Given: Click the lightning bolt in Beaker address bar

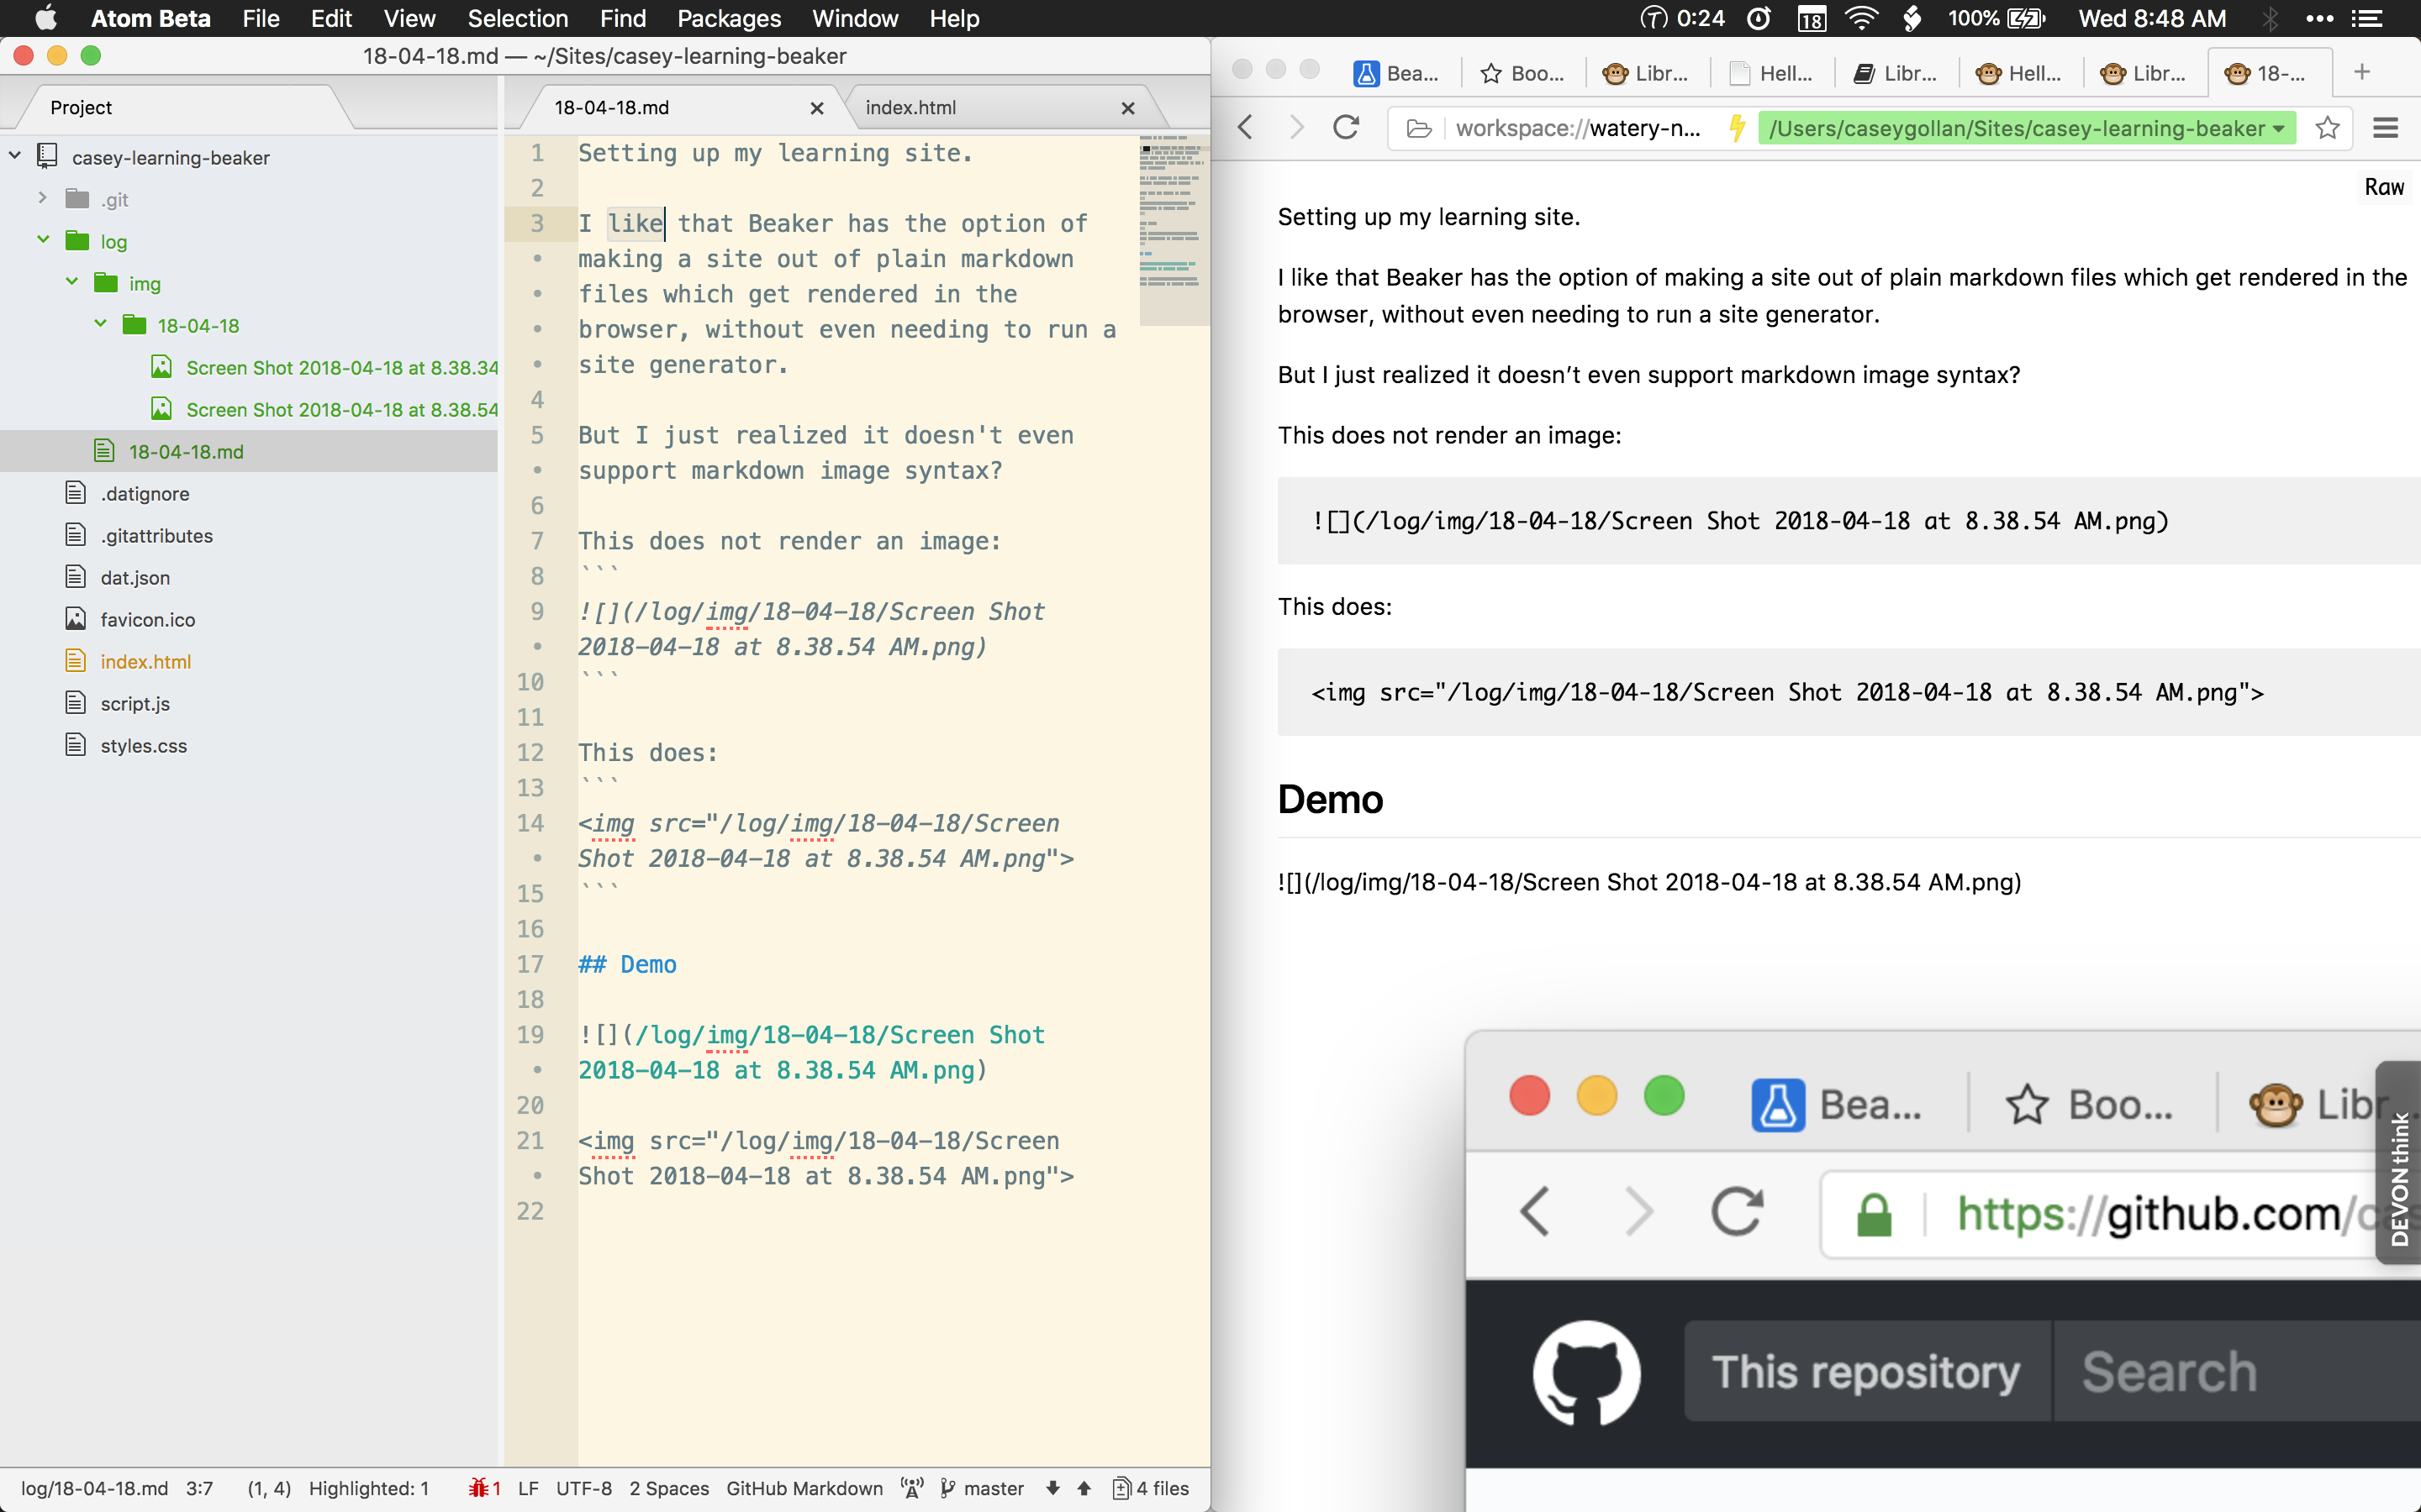Looking at the screenshot, I should [1736, 128].
